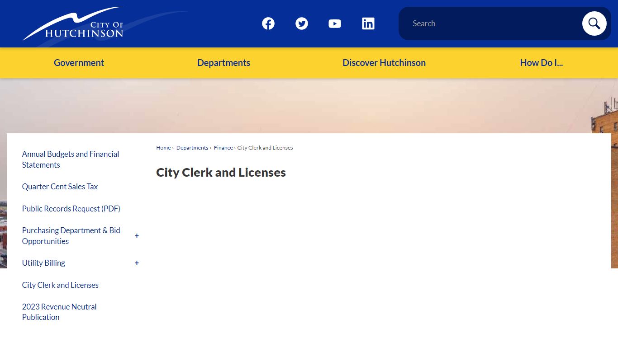Open the LinkedIn social icon

(x=368, y=23)
